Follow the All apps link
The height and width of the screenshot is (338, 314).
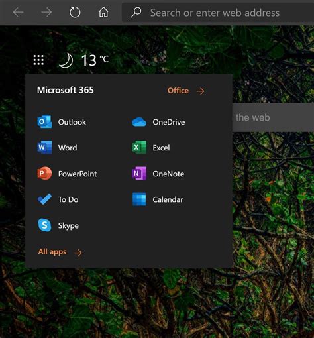tap(52, 252)
